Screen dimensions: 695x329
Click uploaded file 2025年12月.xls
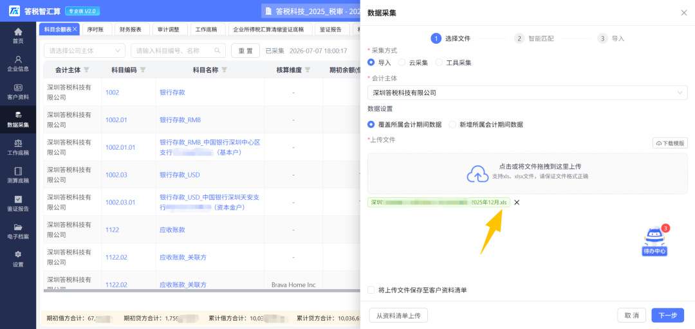439,202
